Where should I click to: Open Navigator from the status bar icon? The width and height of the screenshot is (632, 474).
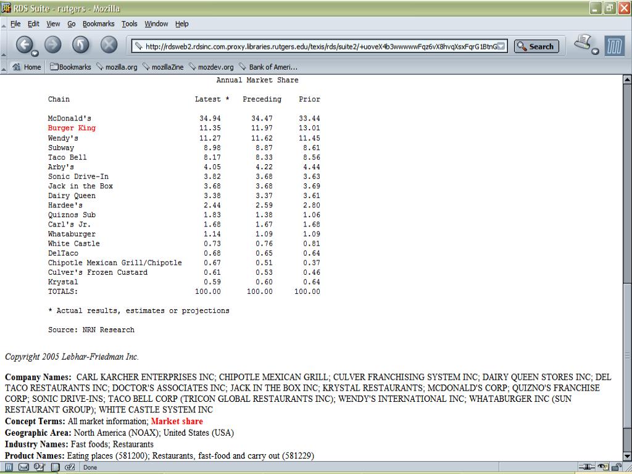coord(9,467)
